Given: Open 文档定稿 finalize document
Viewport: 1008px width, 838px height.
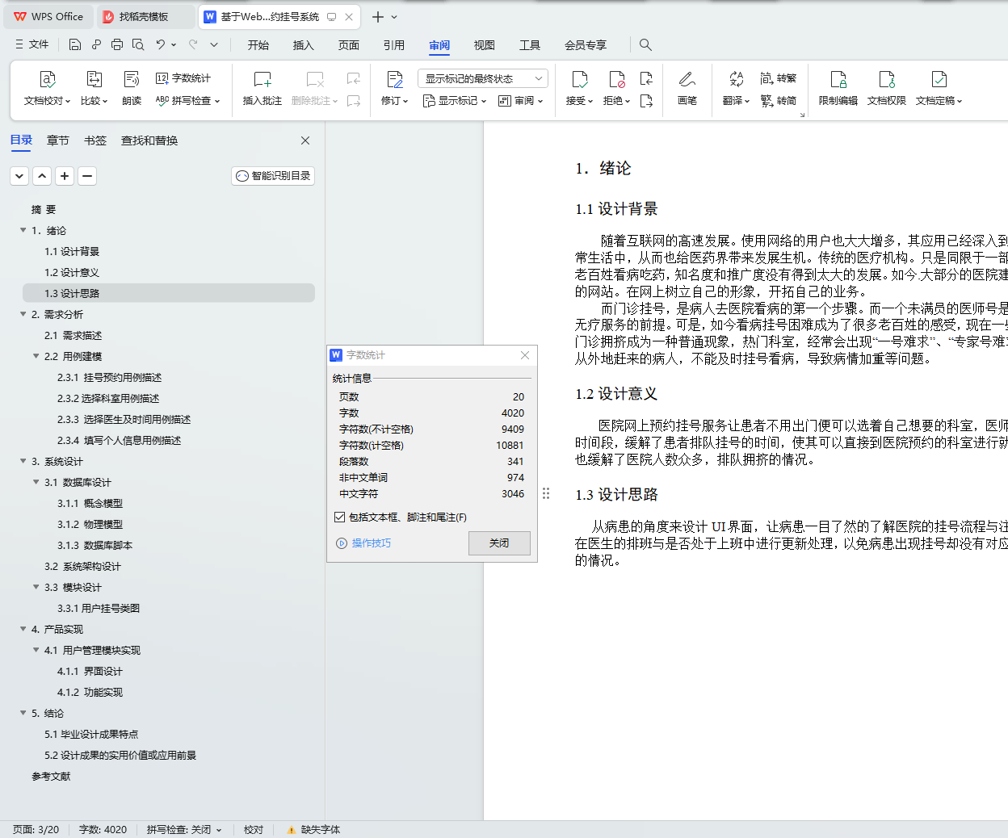Looking at the screenshot, I should click(939, 89).
